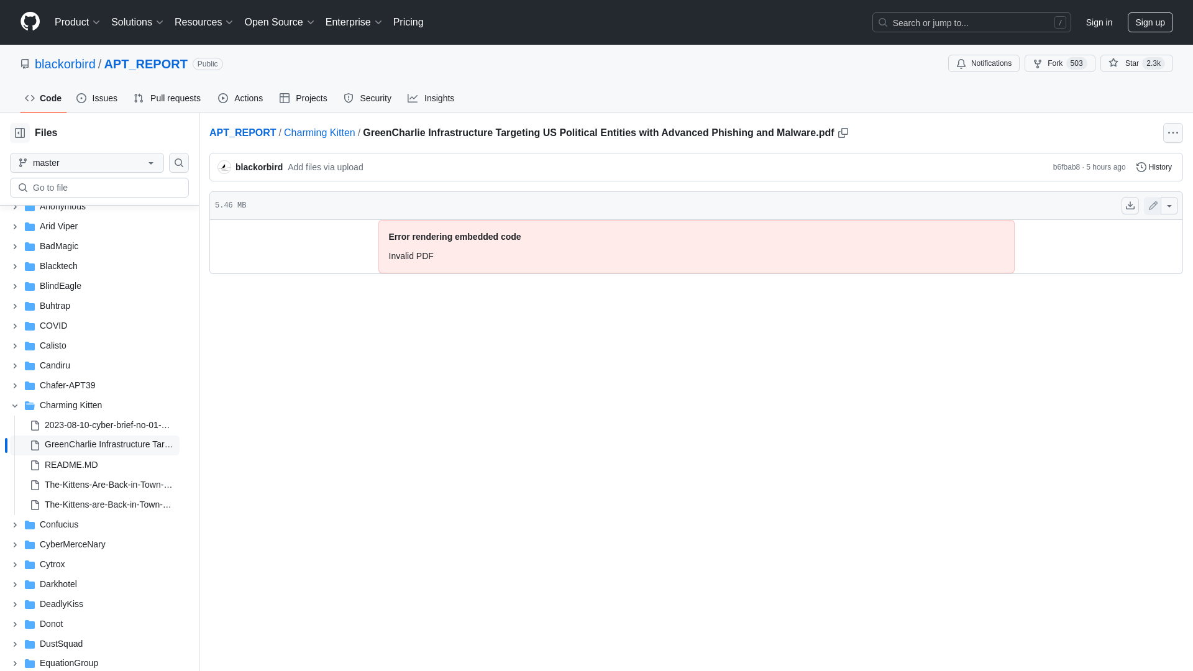Viewport: 1193px width, 671px height.
Task: Click the Donot folder icon
Action: (30, 624)
